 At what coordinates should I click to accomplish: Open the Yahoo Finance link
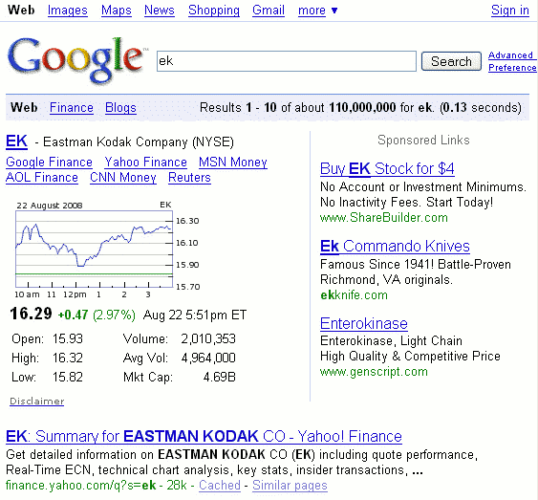coord(146,162)
